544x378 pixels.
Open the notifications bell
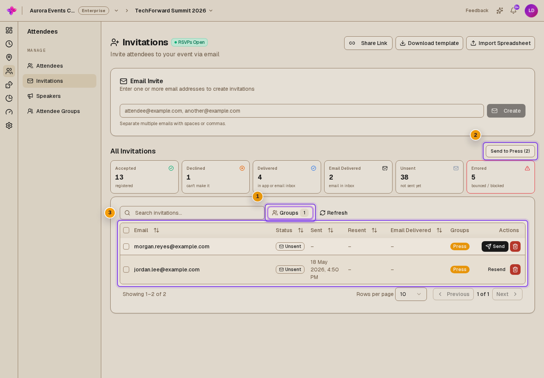[513, 11]
